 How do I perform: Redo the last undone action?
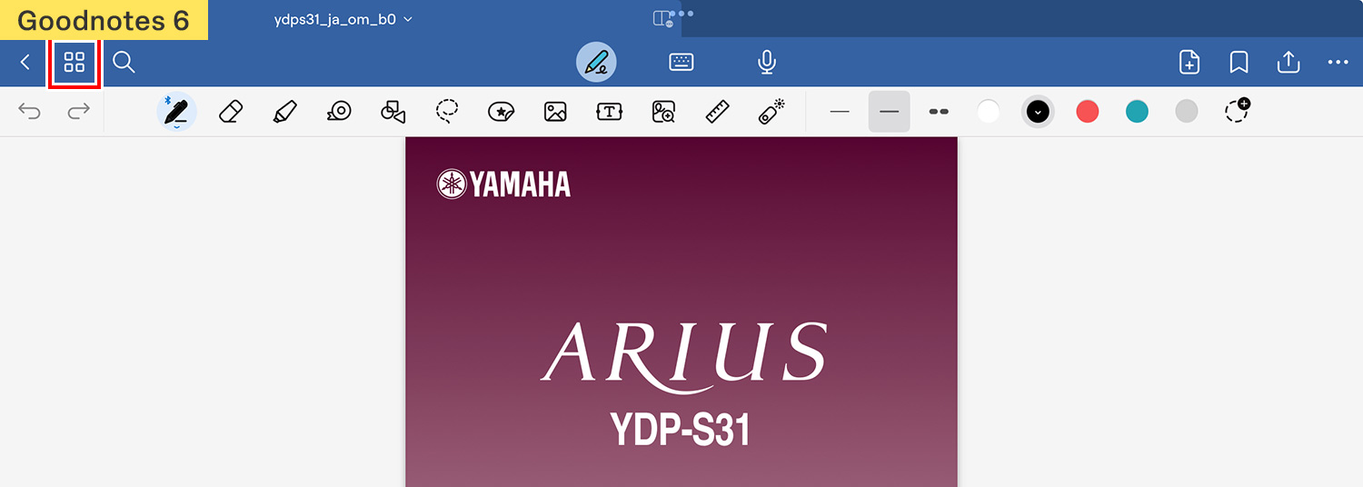pos(79,112)
